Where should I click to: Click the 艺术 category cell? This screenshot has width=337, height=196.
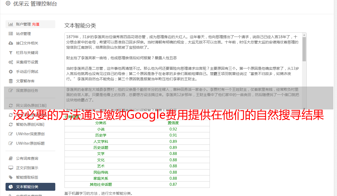point(101,166)
